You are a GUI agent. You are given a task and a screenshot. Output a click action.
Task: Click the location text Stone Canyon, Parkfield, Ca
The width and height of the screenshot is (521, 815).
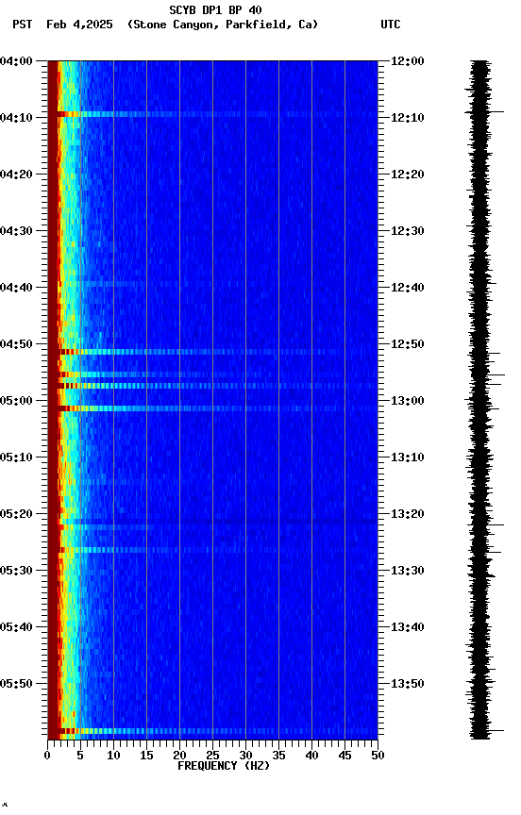pyautogui.click(x=223, y=25)
